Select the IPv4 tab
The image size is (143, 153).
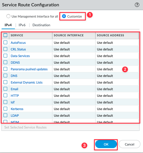tap(8, 25)
